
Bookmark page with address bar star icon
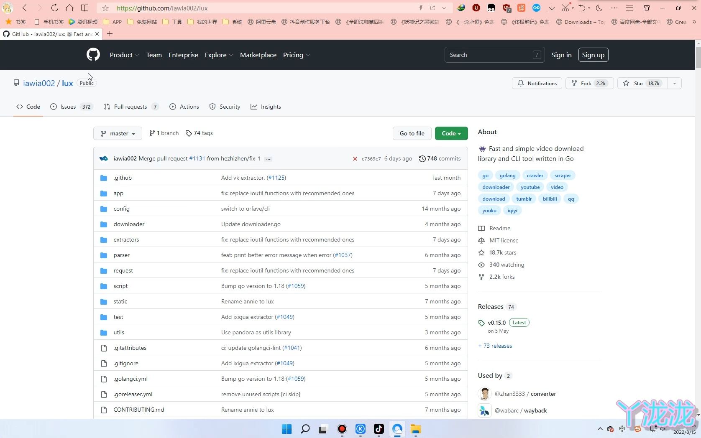tap(105, 8)
